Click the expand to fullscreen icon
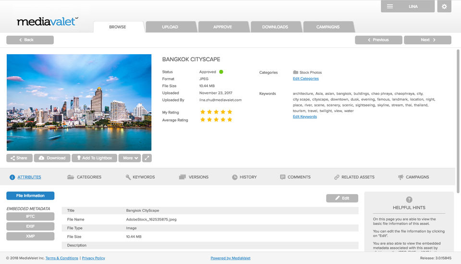Viewport: 461px width, 264px height. click(147, 158)
